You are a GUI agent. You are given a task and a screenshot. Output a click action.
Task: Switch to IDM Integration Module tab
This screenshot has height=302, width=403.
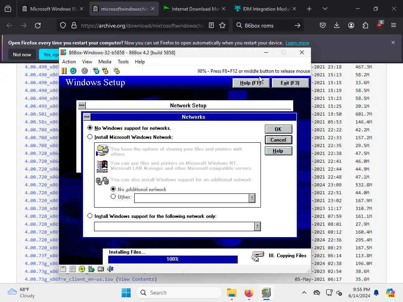click(x=265, y=9)
